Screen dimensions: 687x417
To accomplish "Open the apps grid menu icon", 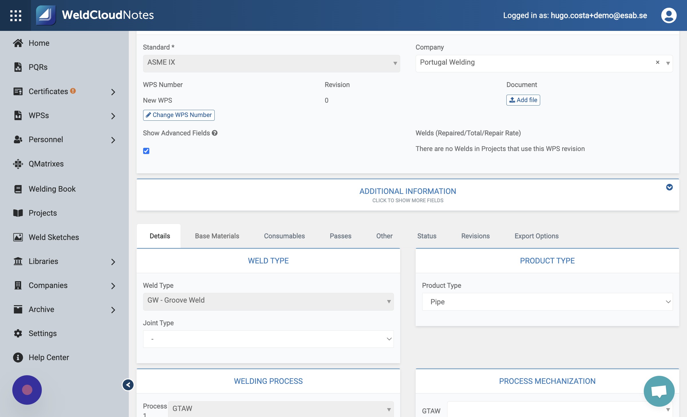I will [15, 15].
